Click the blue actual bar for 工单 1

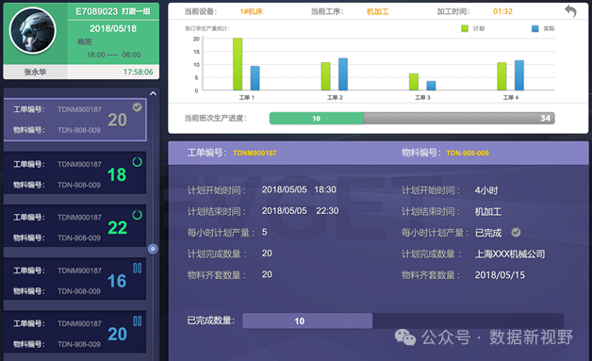(255, 78)
